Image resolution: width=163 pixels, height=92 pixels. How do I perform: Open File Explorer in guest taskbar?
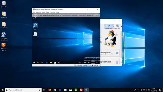point(51,63)
